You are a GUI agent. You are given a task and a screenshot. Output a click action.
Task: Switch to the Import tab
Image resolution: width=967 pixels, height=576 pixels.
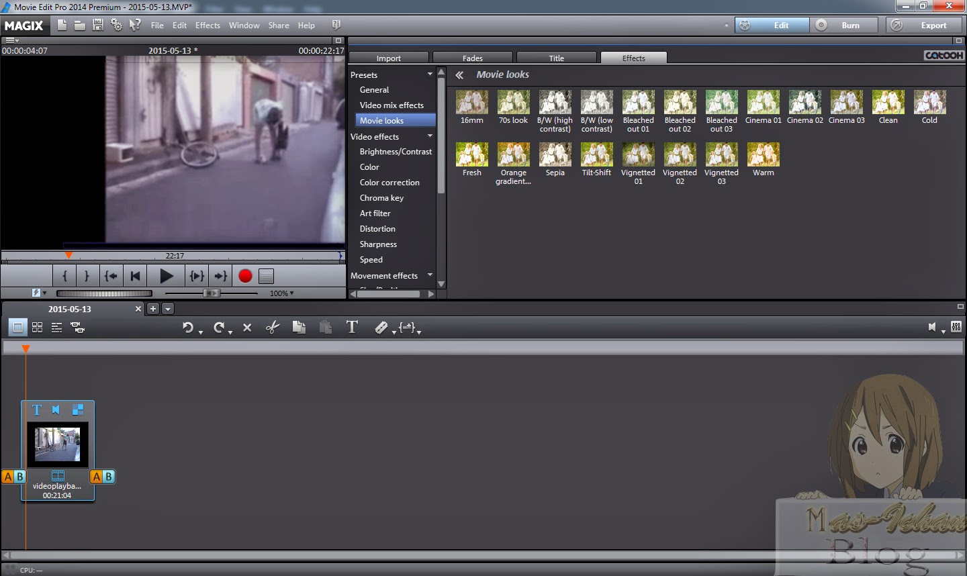(389, 58)
